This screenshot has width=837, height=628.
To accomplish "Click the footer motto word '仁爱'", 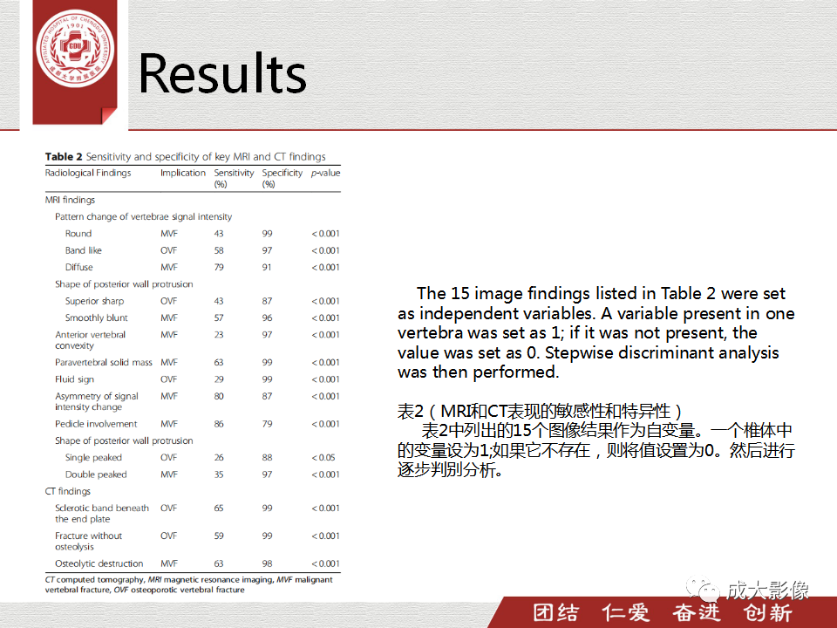I will [x=626, y=612].
